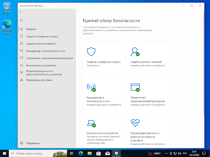Open the Управление приложениями/браузером card title
The image size is (210, 157).
(147, 99)
